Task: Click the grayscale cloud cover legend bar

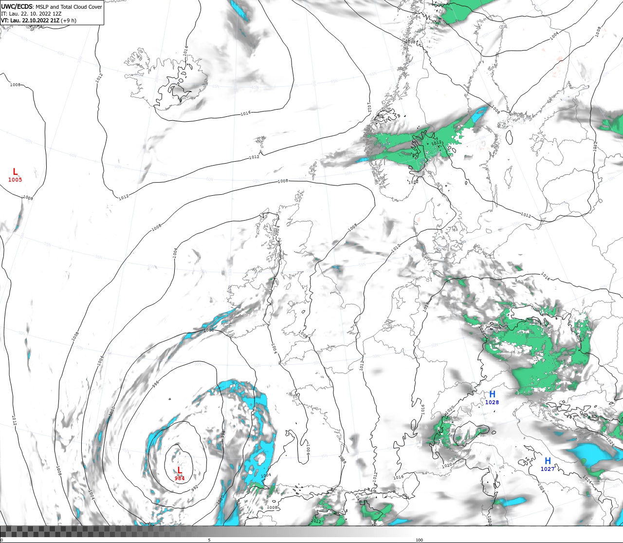Action: point(311,531)
